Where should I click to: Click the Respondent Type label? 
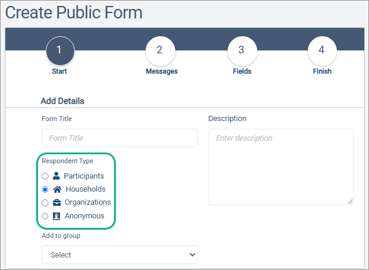[x=67, y=161]
